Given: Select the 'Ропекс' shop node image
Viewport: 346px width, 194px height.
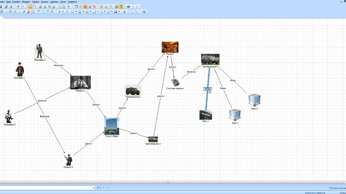Looking at the screenshot, I should [x=170, y=47].
